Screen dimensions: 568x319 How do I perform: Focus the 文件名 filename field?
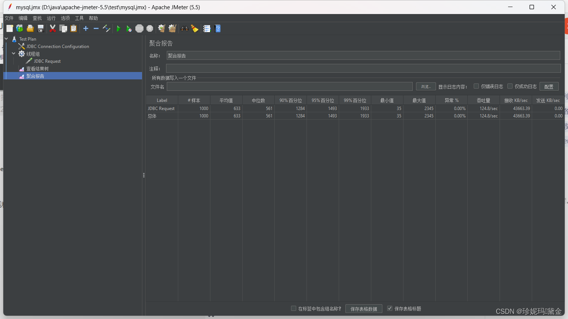click(290, 86)
